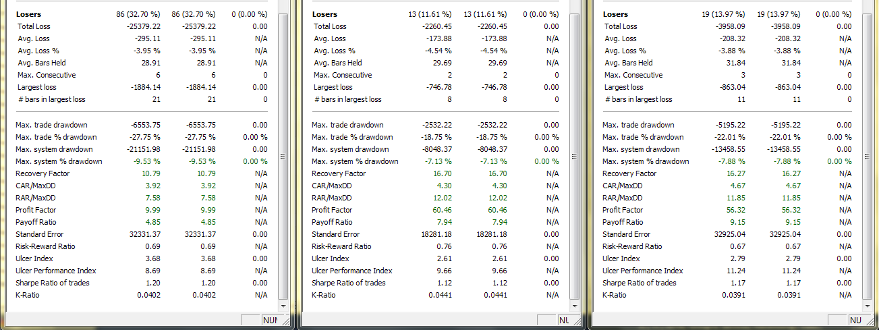Click Avg. Loss label beside -295.11
The image size is (879, 330).
click(34, 38)
